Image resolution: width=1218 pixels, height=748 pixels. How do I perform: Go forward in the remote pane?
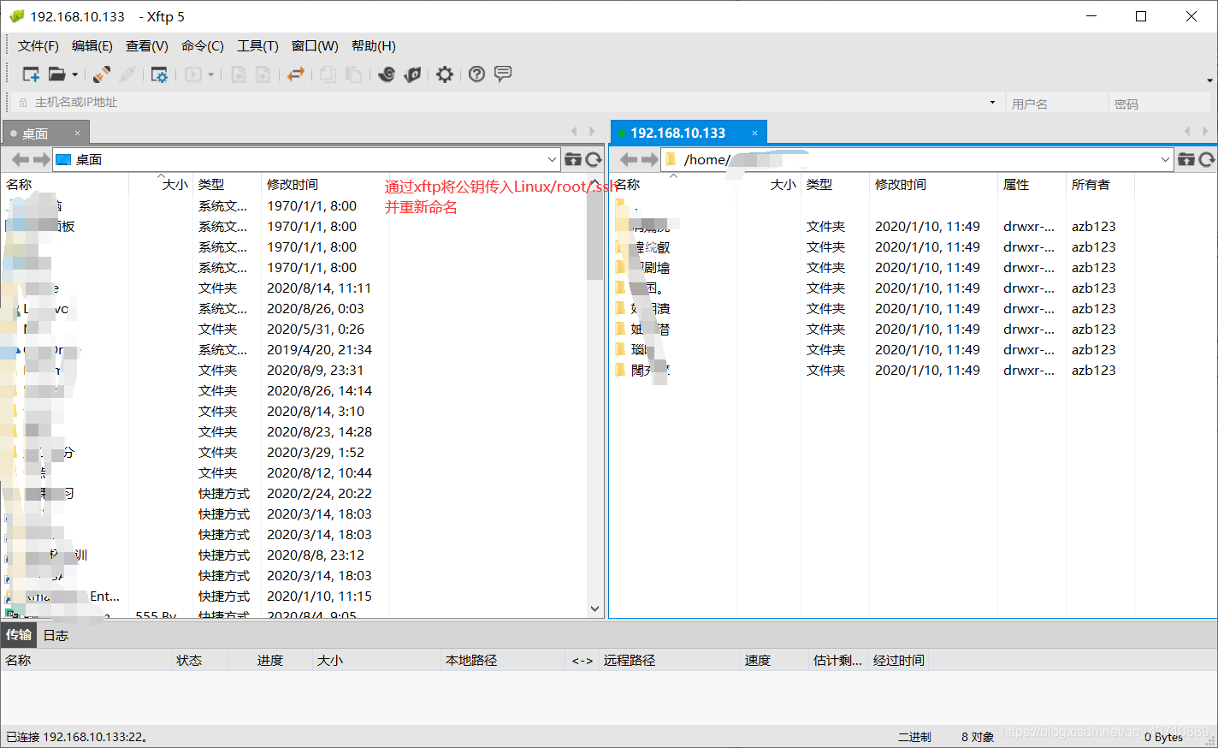click(649, 159)
